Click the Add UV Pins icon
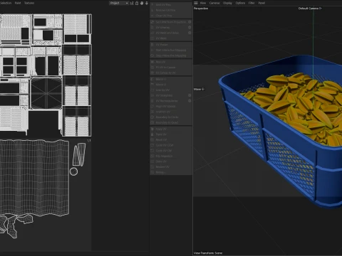Screen dimensions: 342x256 tap(152, 5)
